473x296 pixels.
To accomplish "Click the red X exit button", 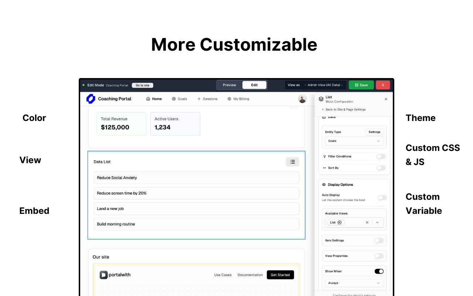I will tap(383, 85).
